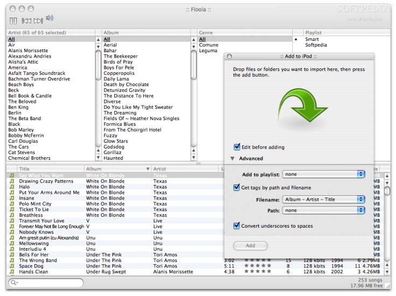
Task: Open the Filename format dropdown
Action: 324,199
